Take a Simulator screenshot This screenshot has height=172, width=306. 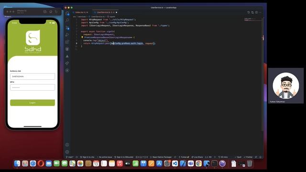(x=45, y=11)
